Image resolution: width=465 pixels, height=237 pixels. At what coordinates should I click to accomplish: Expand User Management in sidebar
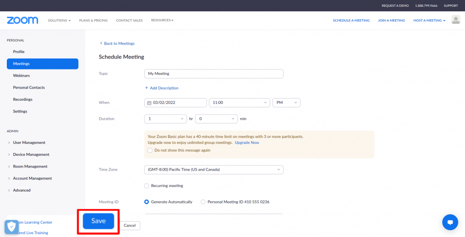[x=29, y=143]
